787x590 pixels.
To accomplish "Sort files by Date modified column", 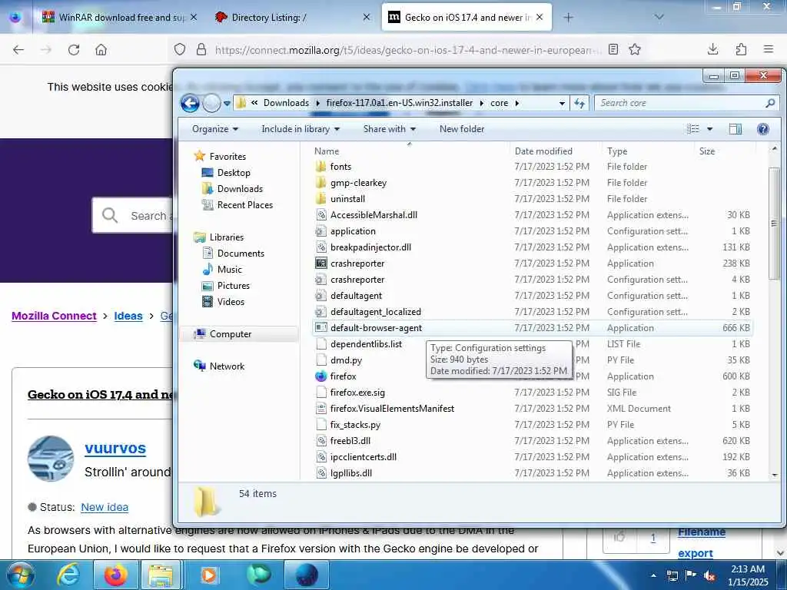I will pos(543,151).
